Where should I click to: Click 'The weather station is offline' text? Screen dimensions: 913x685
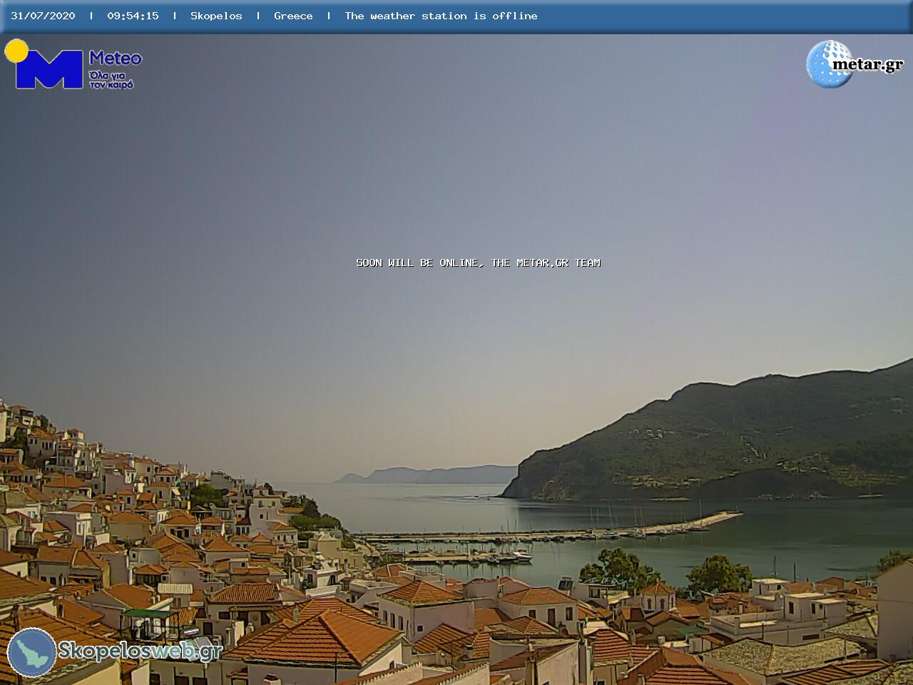tap(441, 16)
